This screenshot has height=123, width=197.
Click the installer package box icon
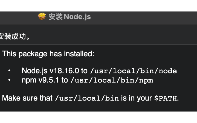42,16
